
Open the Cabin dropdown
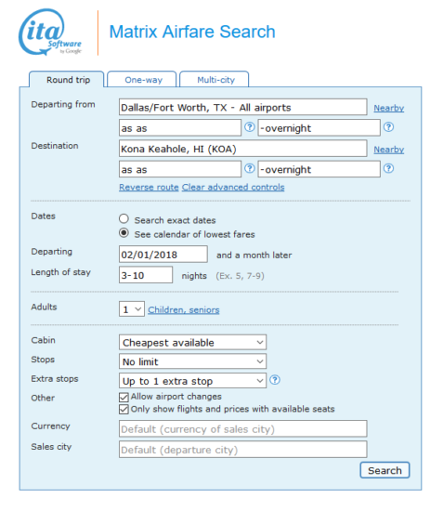(192, 343)
